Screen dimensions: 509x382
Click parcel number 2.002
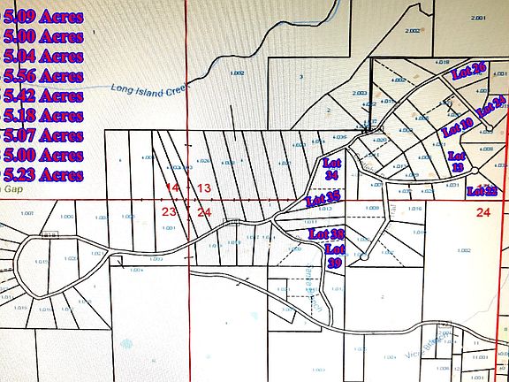coord(413,31)
